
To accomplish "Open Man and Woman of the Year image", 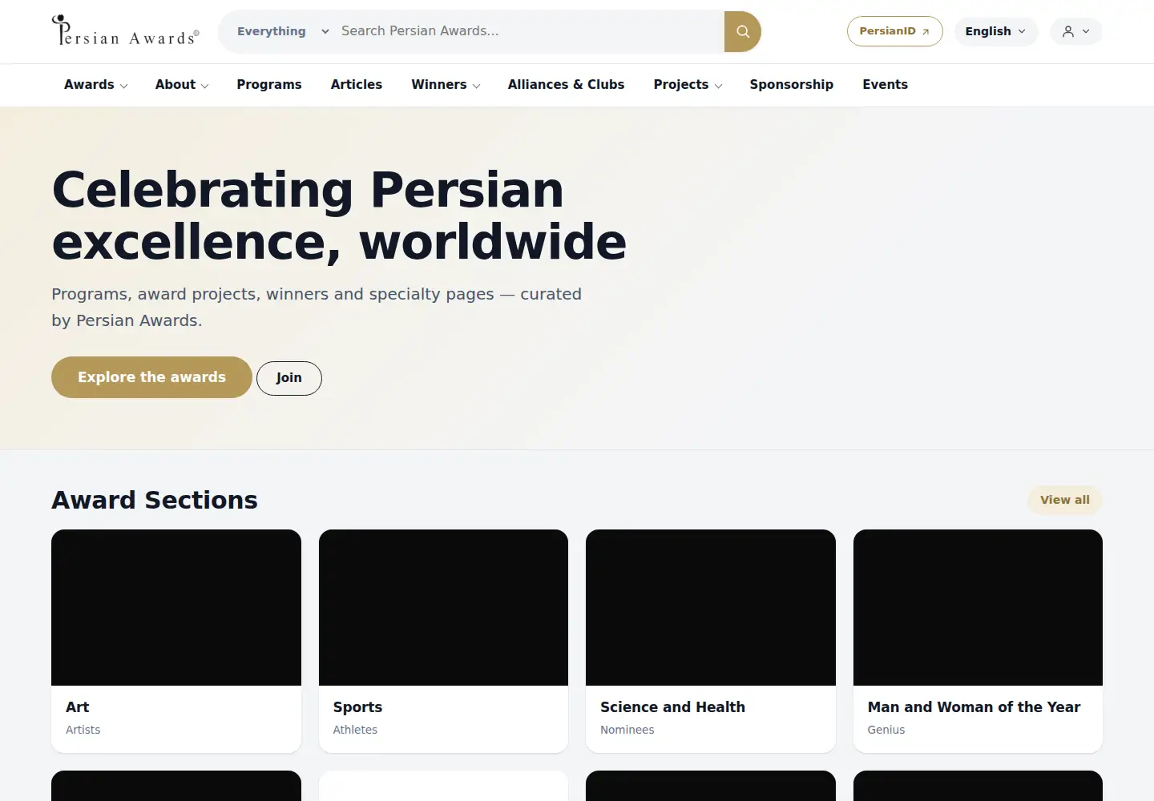I will pos(978,607).
